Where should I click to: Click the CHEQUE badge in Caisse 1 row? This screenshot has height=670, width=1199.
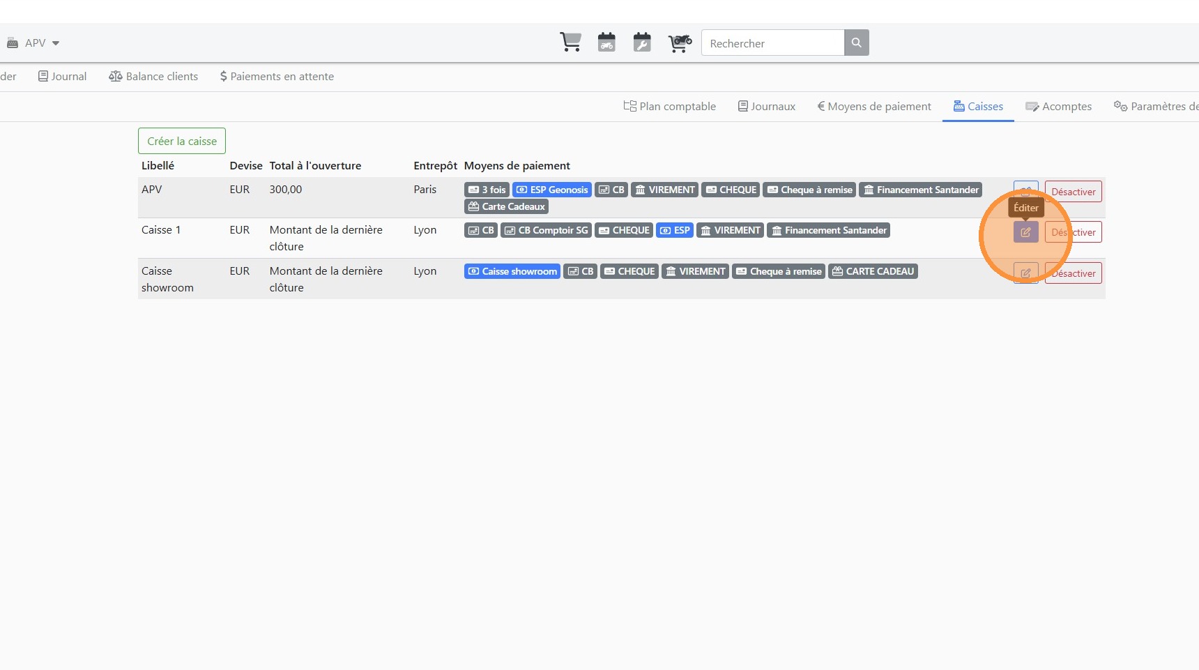tap(624, 230)
